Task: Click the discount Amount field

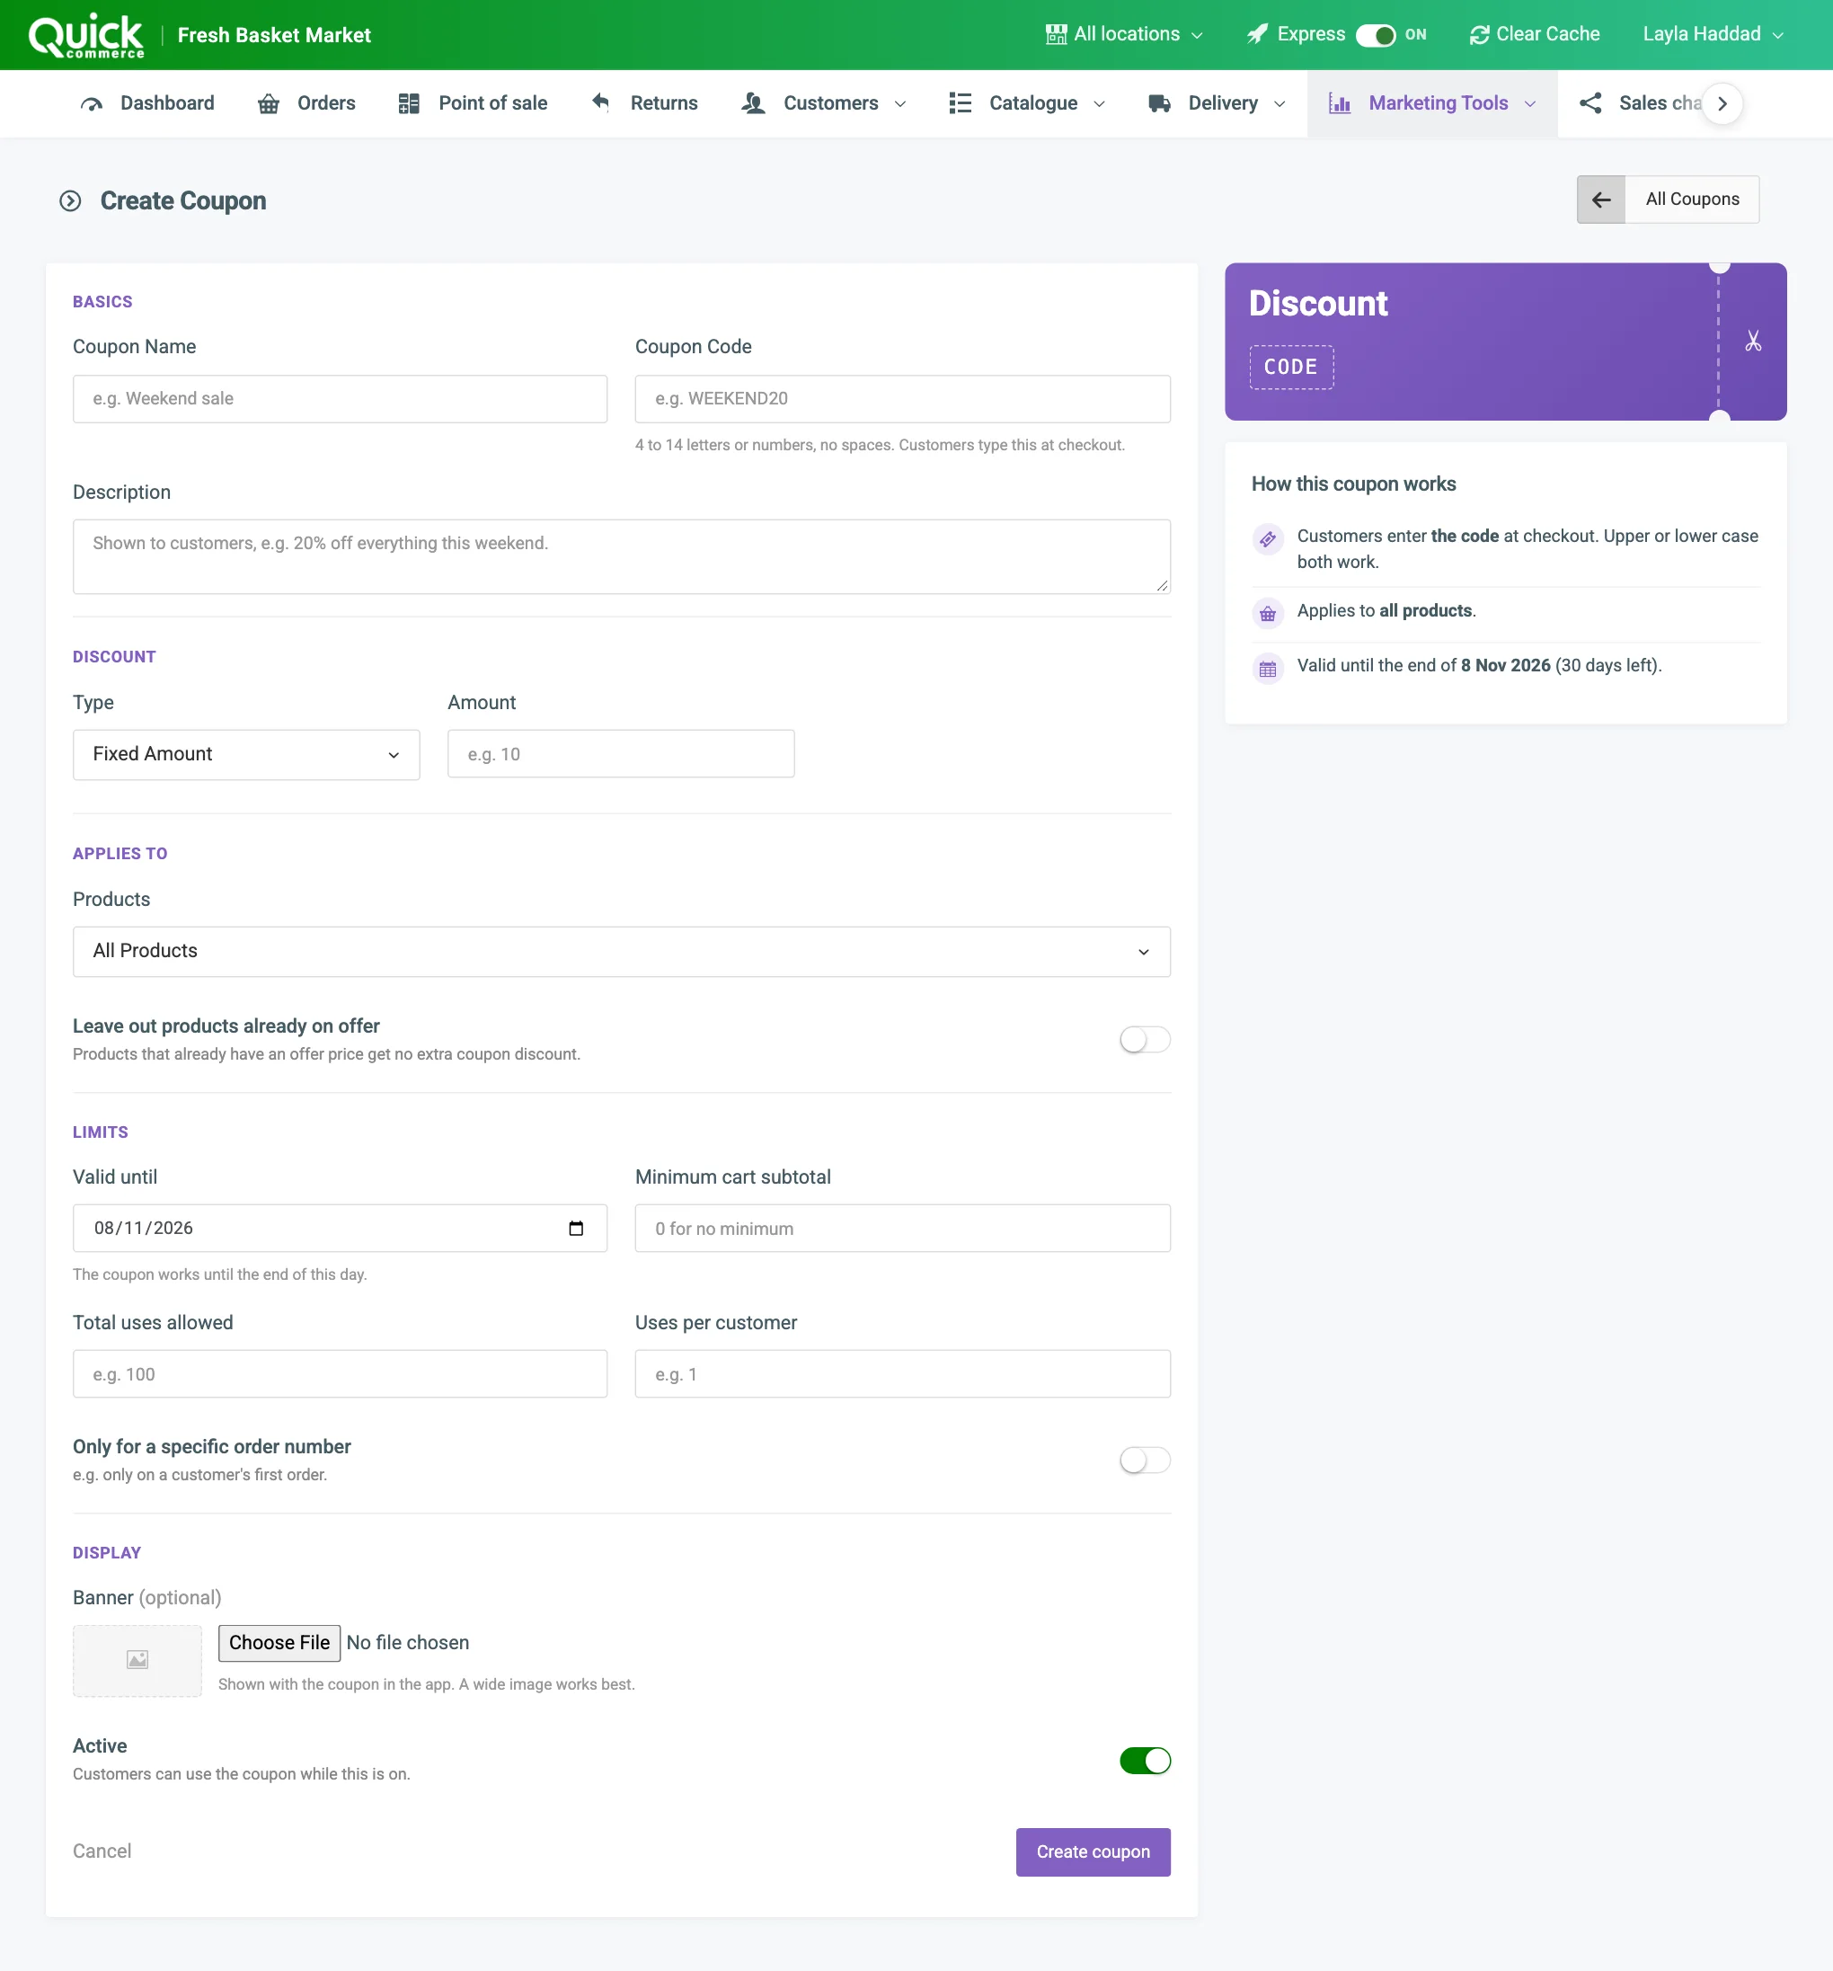Action: point(622,754)
